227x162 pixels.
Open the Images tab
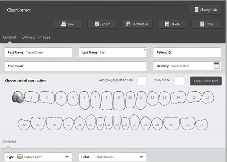click(x=44, y=37)
